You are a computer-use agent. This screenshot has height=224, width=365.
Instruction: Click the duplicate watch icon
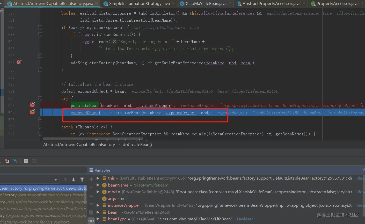click(91, 212)
